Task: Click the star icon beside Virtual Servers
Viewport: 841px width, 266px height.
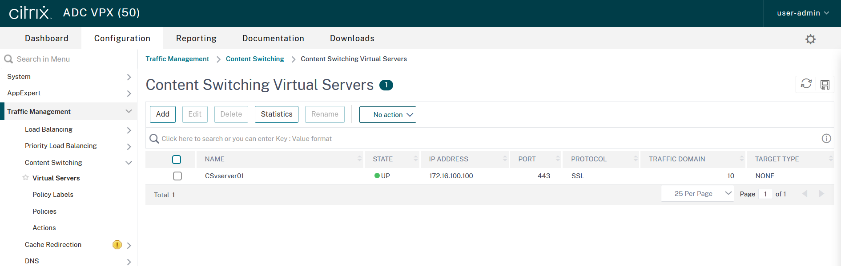Action: coord(26,178)
